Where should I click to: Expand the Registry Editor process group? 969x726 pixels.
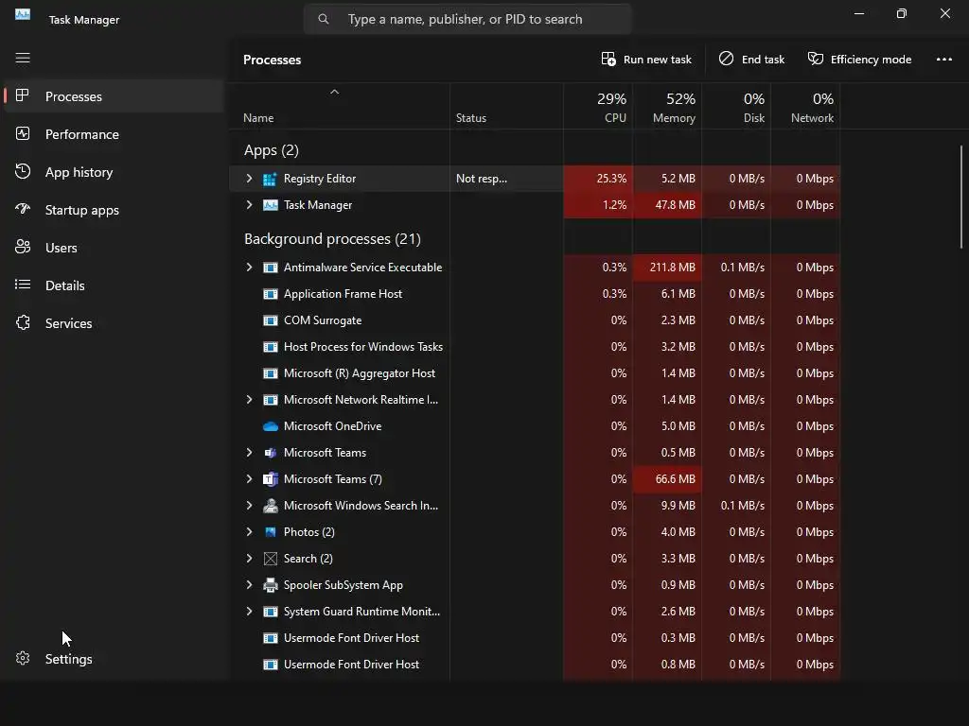tap(249, 179)
